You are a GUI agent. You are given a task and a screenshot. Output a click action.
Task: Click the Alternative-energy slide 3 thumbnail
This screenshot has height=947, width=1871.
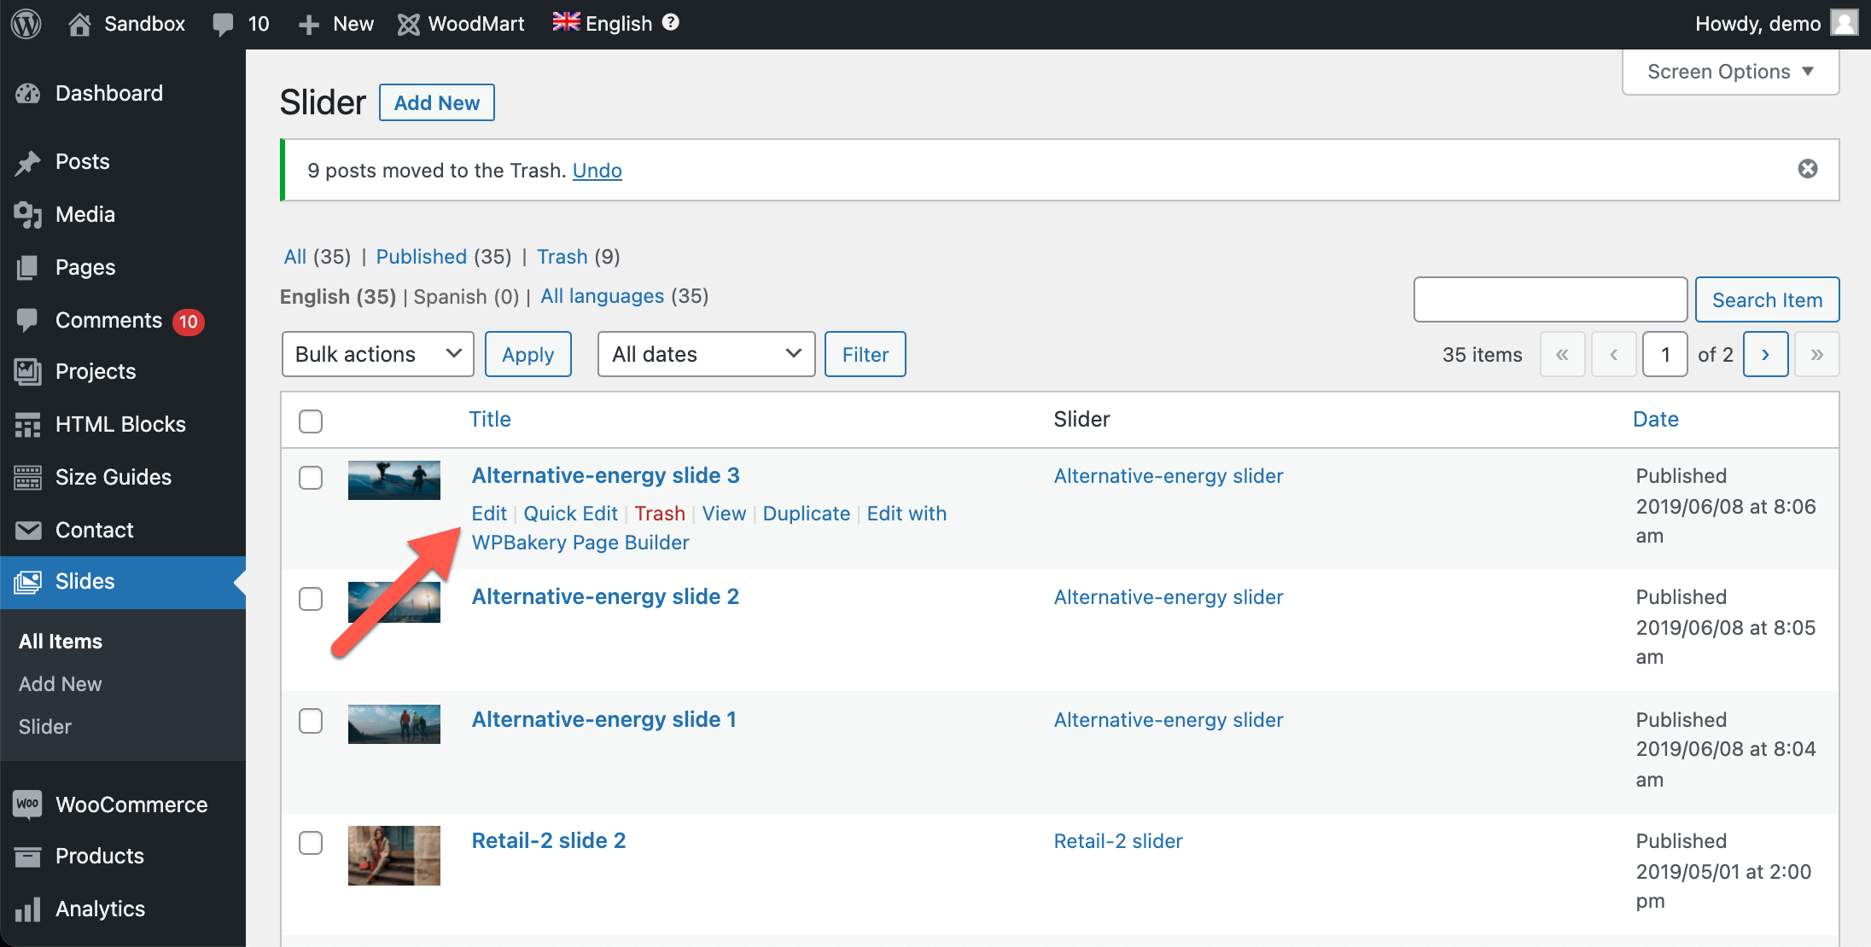pos(394,480)
